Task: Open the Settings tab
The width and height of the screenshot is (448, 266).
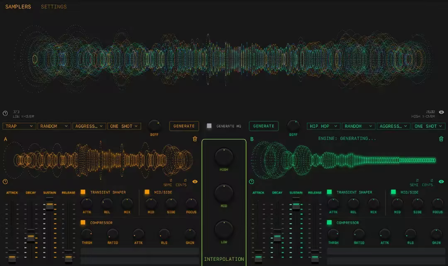Action: (54, 7)
